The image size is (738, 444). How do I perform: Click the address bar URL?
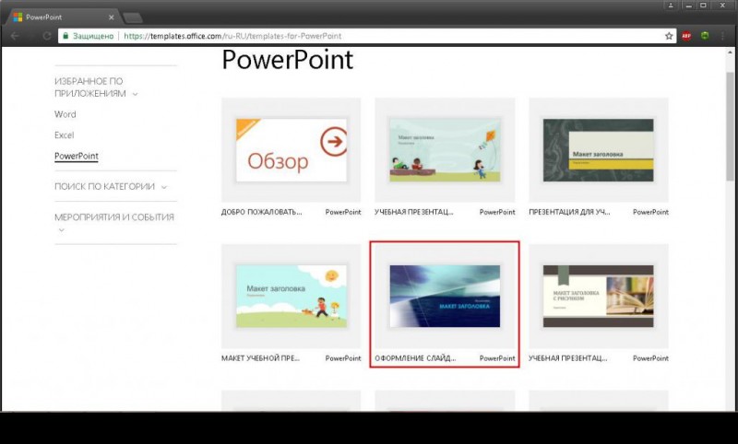[x=232, y=36]
